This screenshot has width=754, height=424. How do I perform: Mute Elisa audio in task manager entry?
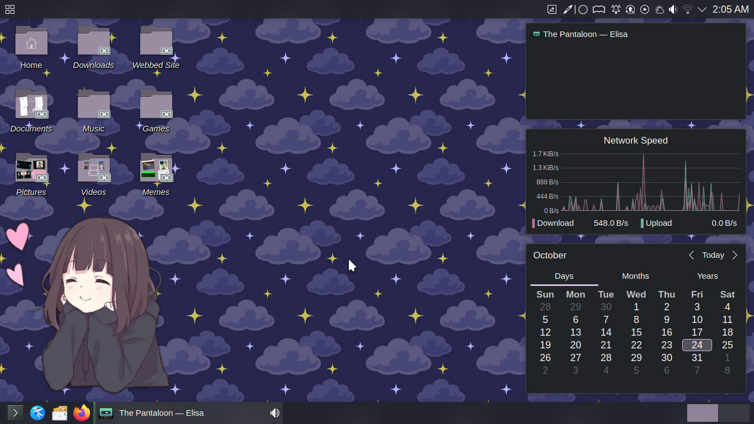coord(274,413)
